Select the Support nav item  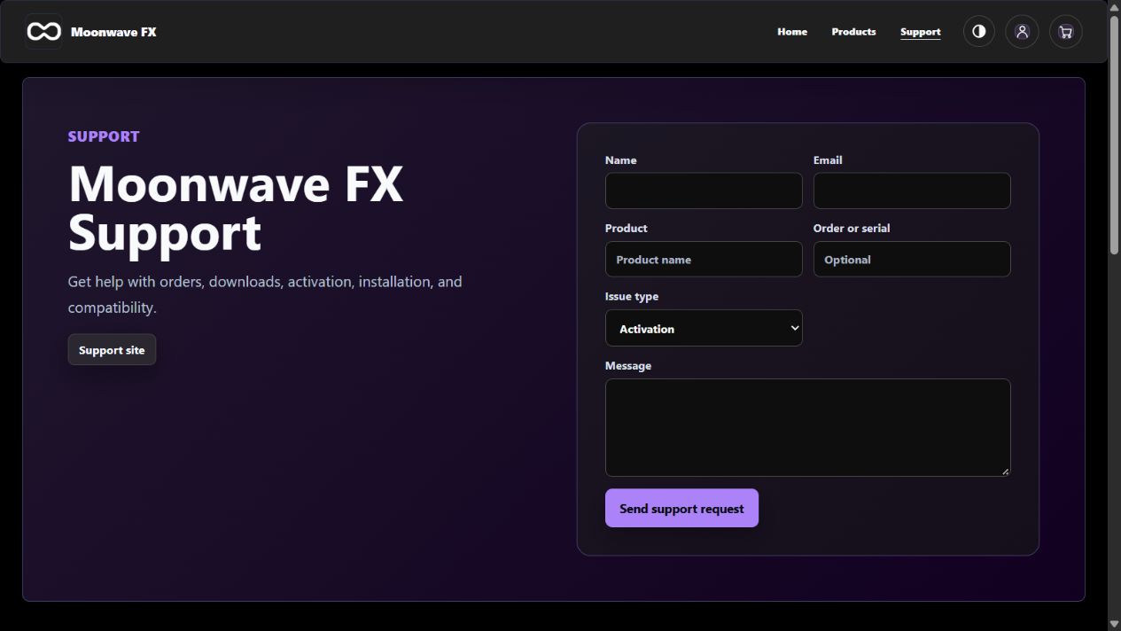click(x=920, y=32)
